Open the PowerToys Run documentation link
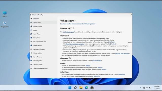This screenshot has width=162, height=91. [75, 44]
